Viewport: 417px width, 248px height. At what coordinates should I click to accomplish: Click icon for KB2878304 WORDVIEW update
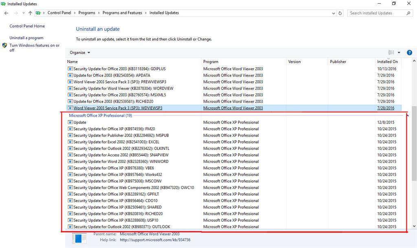pos(70,89)
